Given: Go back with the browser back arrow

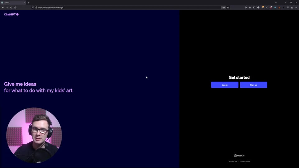Looking at the screenshot, I should (3, 7).
